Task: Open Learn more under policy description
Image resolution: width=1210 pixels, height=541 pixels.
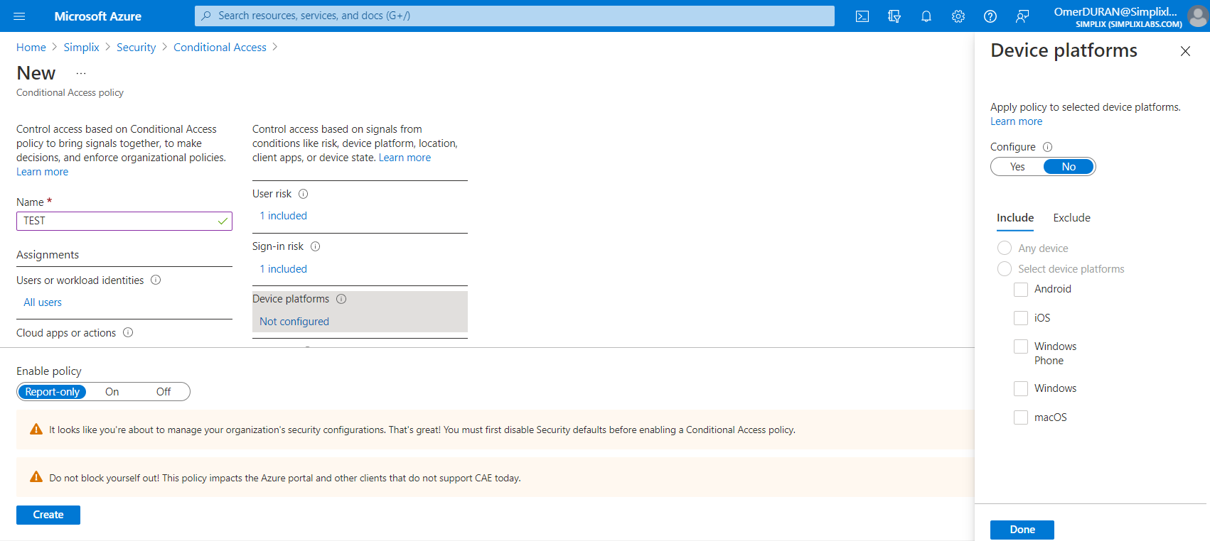Action: tap(43, 172)
